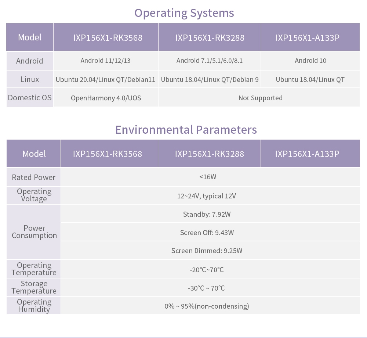This screenshot has width=367, height=338.
Task: Select IXP156X1-RK3568 header in Environmental Parameters table
Action: pos(109,154)
